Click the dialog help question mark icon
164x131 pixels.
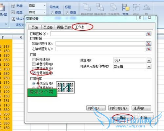(140, 18)
